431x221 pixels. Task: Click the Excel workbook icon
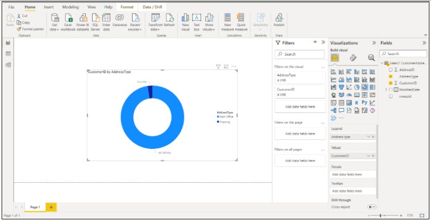68,19
